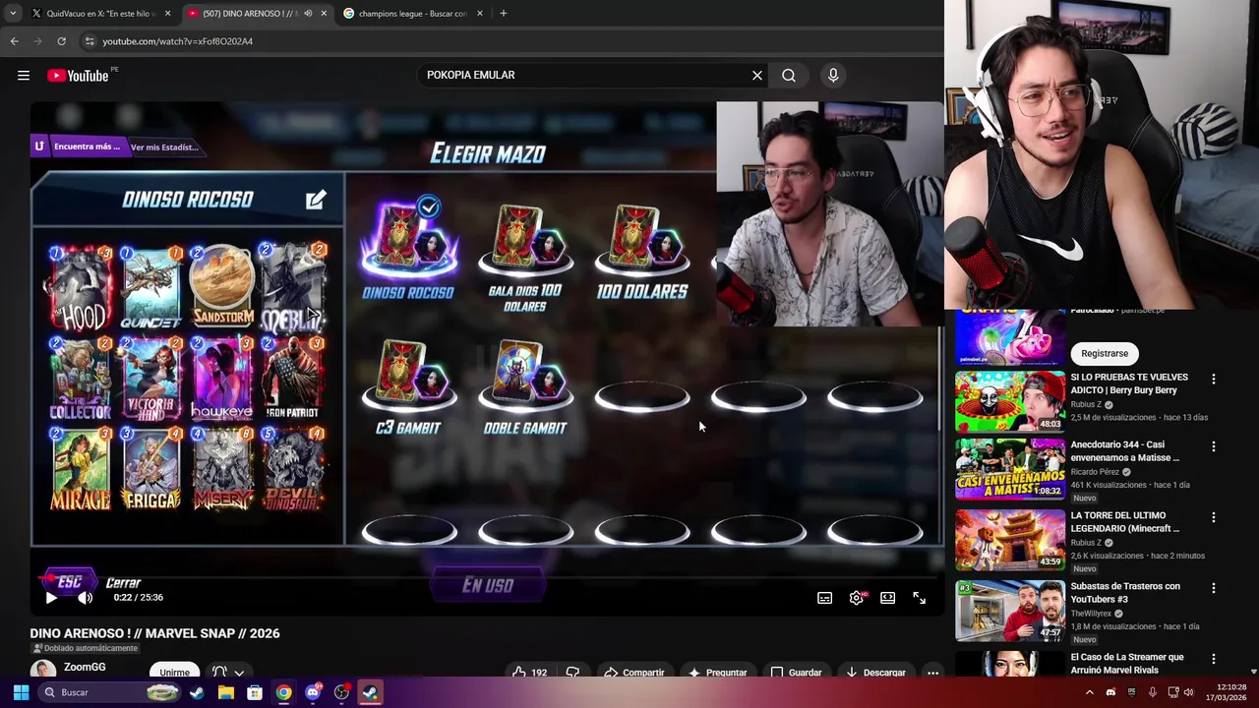Reload the page with the refresh icon
The image size is (1259, 708).
pyautogui.click(x=61, y=41)
